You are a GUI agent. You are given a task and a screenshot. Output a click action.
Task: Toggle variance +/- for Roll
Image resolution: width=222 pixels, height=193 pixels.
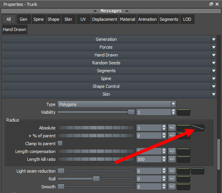(172, 179)
